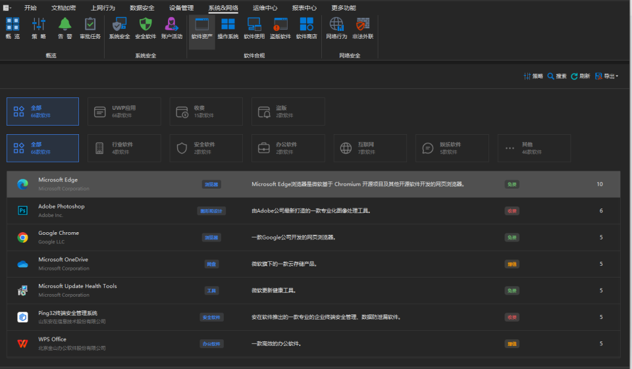
Task: Click the Google Chrome logo icon
Action: coord(22,237)
